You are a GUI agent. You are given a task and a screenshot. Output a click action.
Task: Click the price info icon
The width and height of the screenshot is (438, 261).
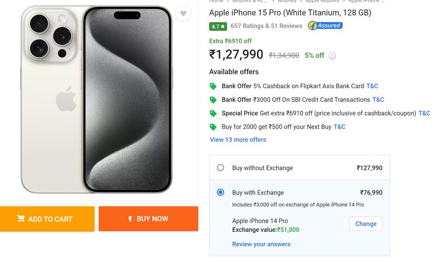[x=332, y=55]
